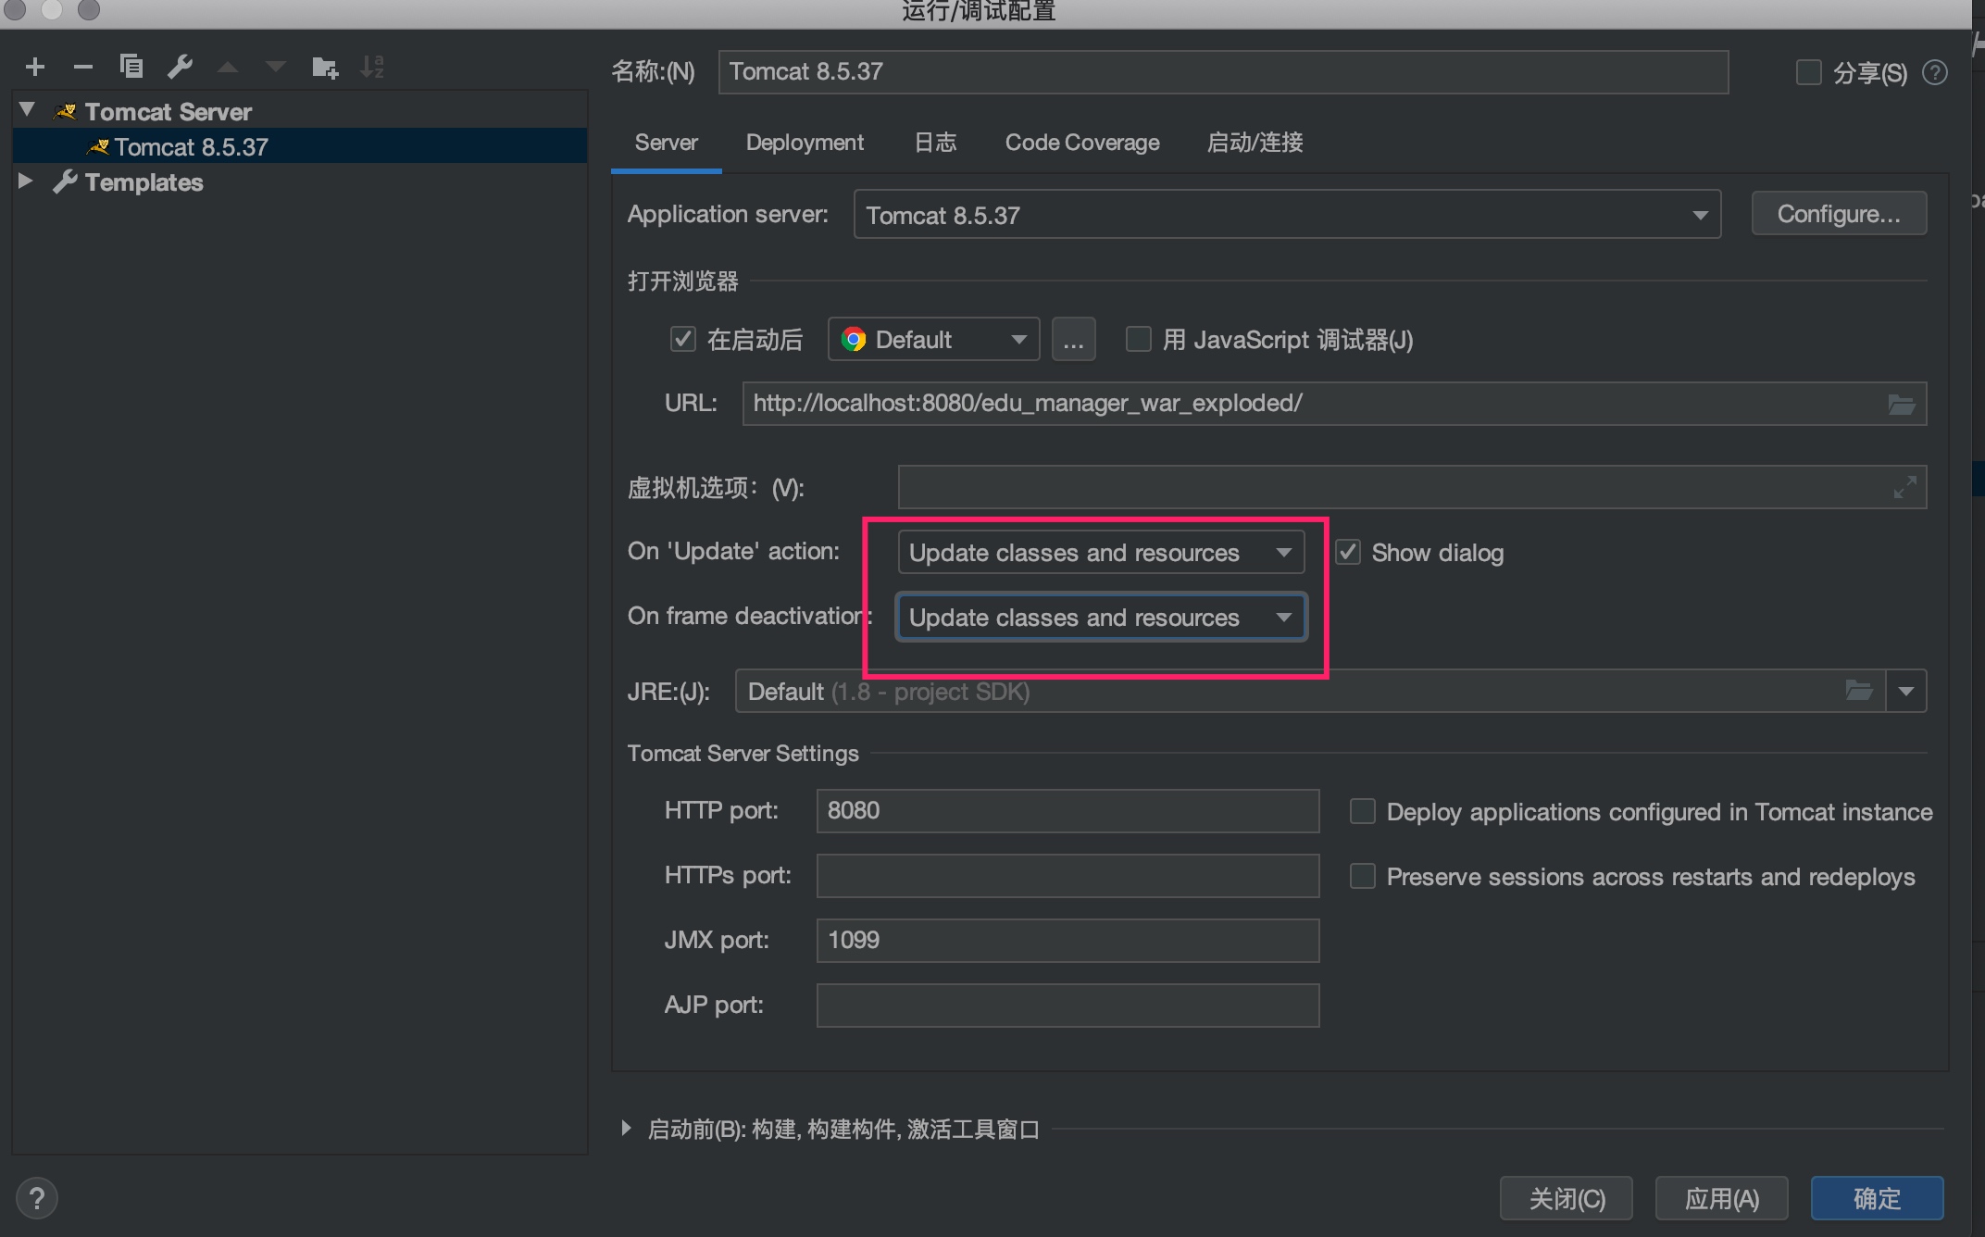Focus the JMX port field
1985x1237 pixels.
(x=1067, y=941)
